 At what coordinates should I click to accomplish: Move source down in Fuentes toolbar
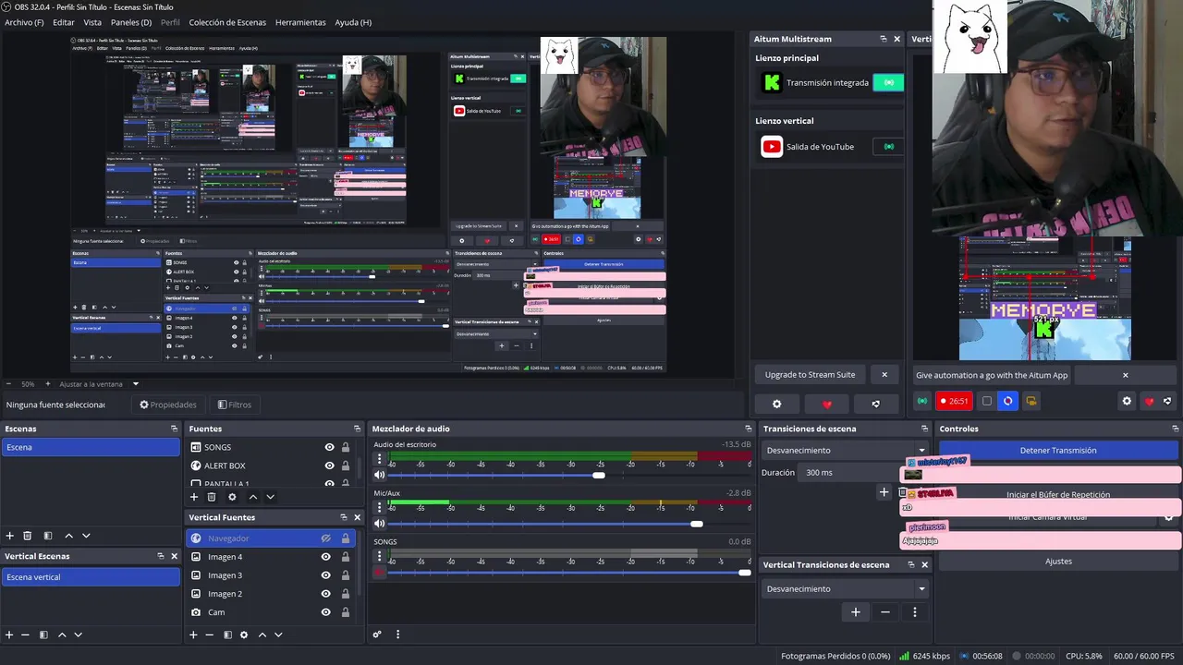pyautogui.click(x=270, y=497)
